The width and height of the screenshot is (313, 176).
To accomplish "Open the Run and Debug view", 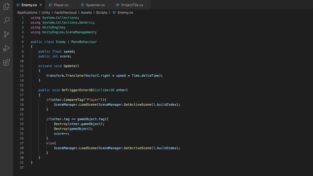I will 6,48.
